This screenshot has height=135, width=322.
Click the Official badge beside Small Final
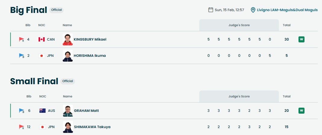click(x=68, y=81)
